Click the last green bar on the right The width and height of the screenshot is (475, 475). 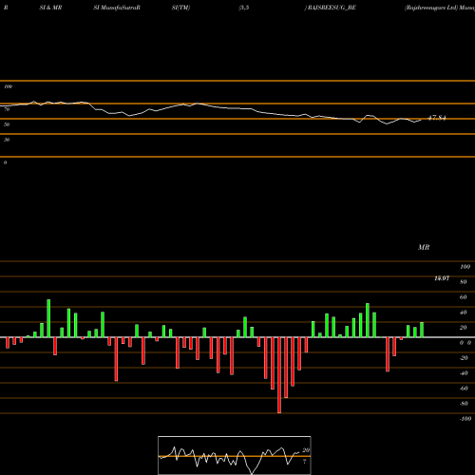pyautogui.click(x=422, y=330)
